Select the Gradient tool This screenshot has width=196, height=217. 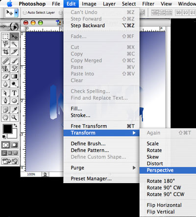tap(14, 77)
